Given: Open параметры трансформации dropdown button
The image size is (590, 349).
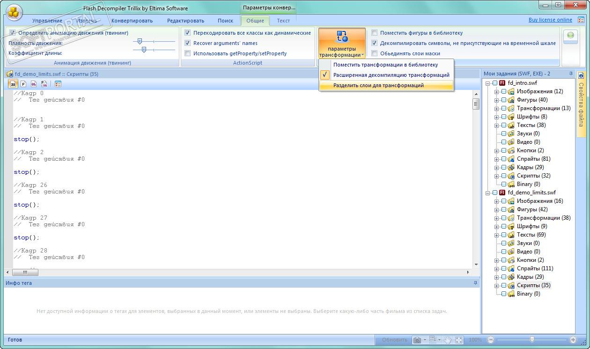Looking at the screenshot, I should click(x=342, y=44).
